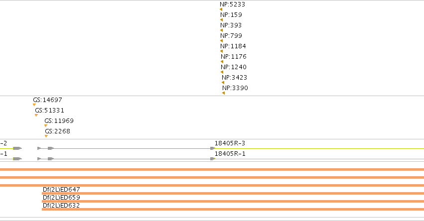
Task: Click the NP:159 insertion marker triangle
Action: [x=221, y=20]
